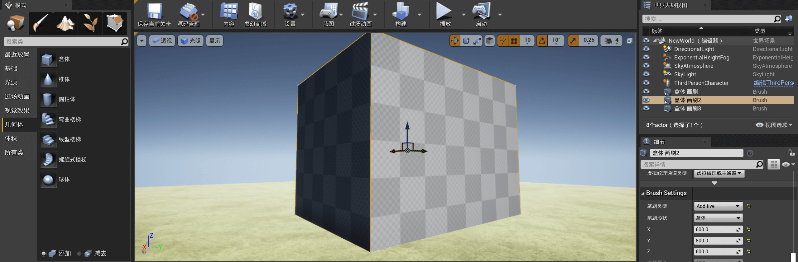Screen dimensions: 798x262
Task: Open 虚幻商城 marketplace
Action: 255,14
